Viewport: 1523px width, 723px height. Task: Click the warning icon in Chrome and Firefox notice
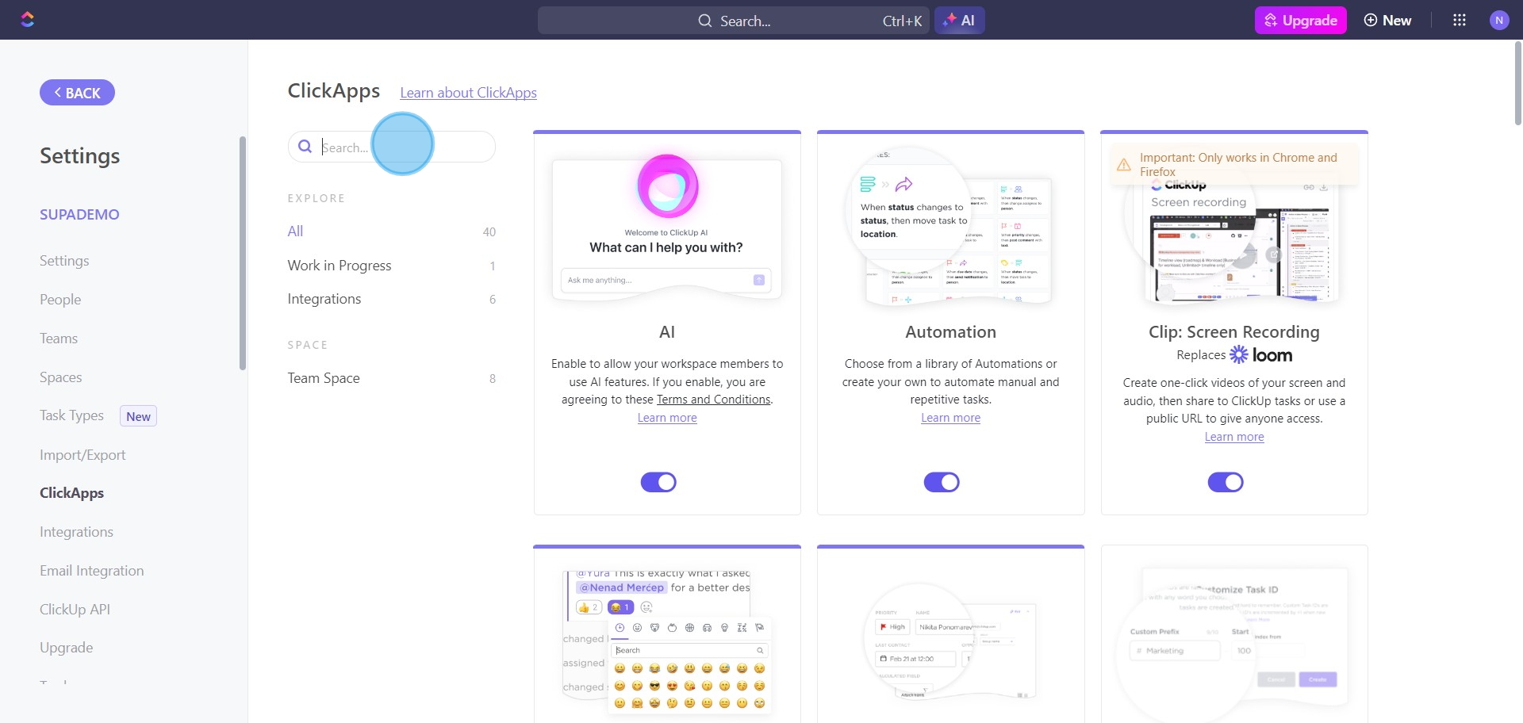point(1124,165)
